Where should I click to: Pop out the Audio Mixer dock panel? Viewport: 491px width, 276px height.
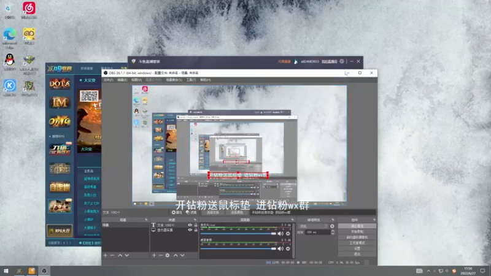293,220
